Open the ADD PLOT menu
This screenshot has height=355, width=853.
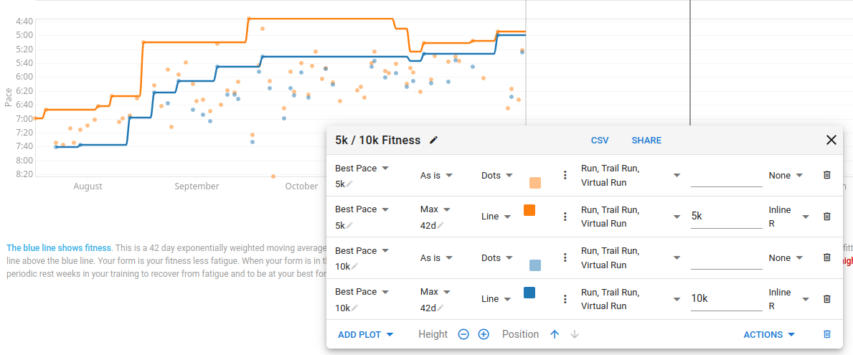[366, 334]
